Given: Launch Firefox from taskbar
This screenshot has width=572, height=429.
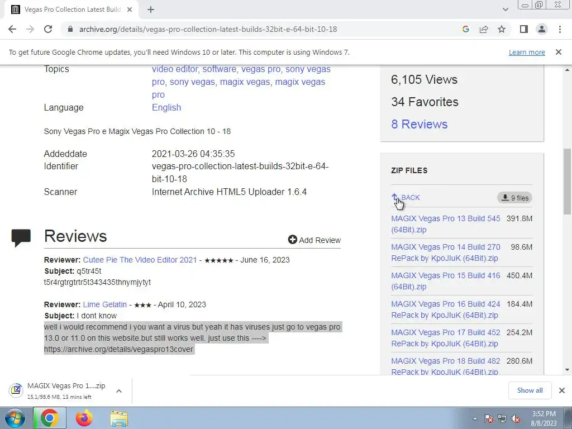Looking at the screenshot, I should coord(84,418).
